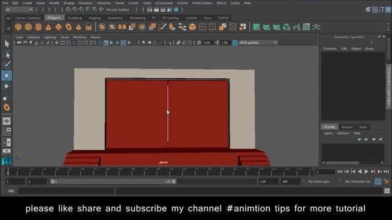Open the panel Shading menu
The width and height of the screenshot is (392, 220).
pos(33,37)
